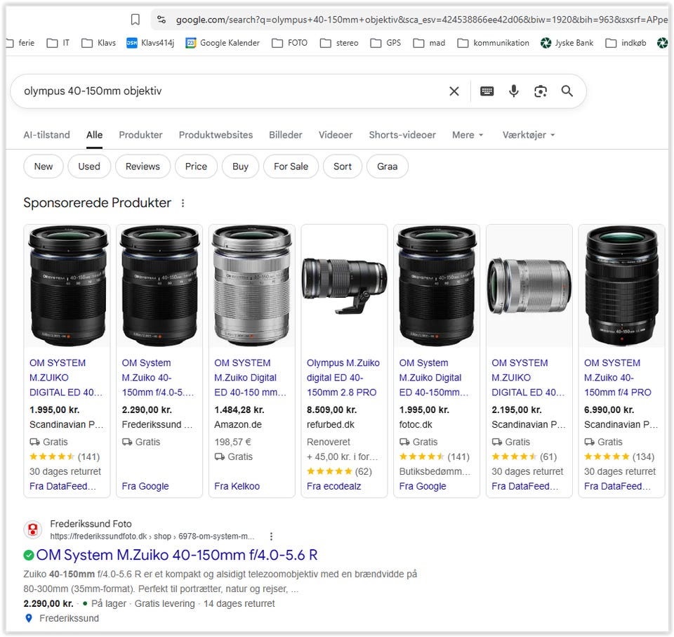This screenshot has height=637, width=674.
Task: Start voice search with the microphone icon
Action: point(514,91)
